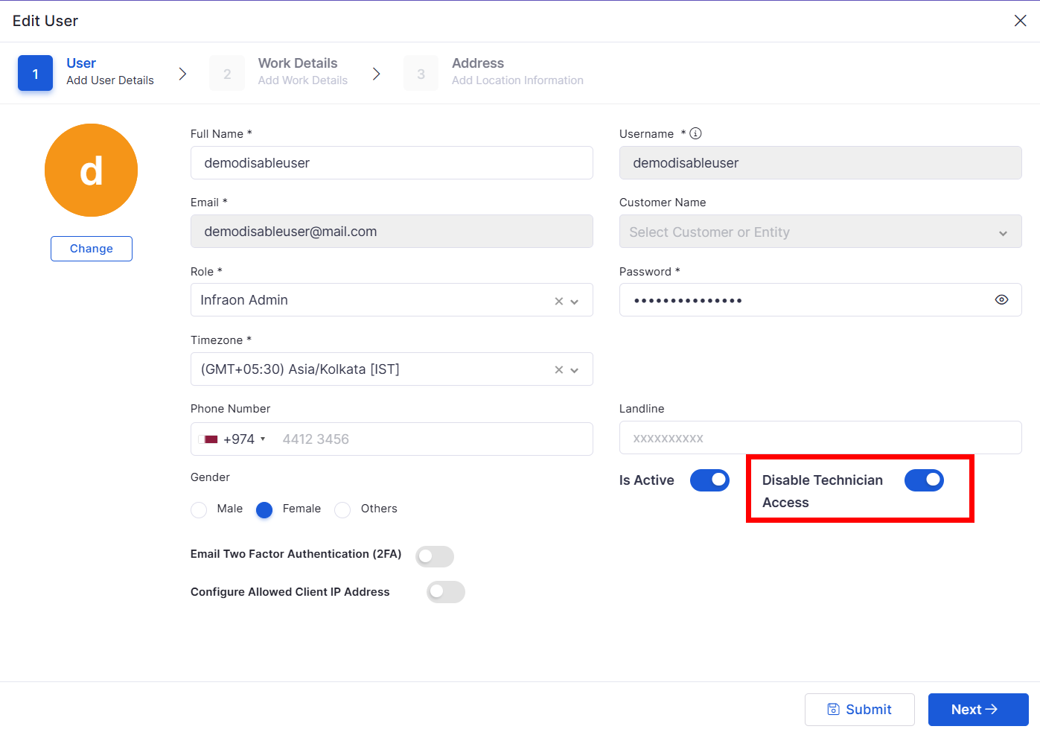
Task: Open the Work Details step
Action: pos(298,63)
